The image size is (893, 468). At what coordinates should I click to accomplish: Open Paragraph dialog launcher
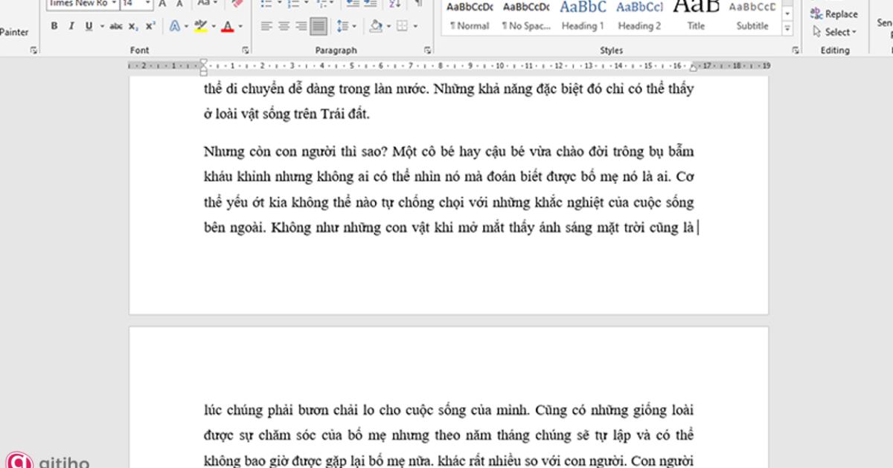click(428, 51)
